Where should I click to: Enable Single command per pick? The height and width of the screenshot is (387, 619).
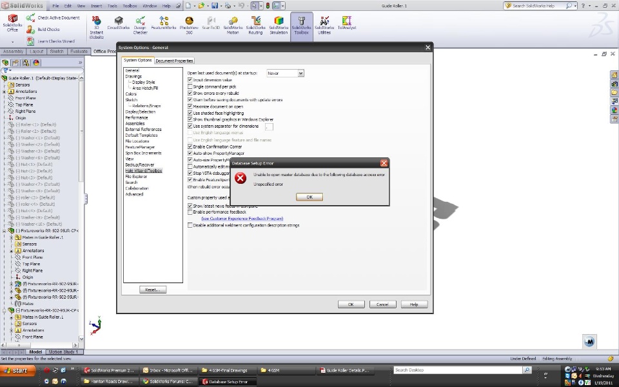(x=190, y=86)
